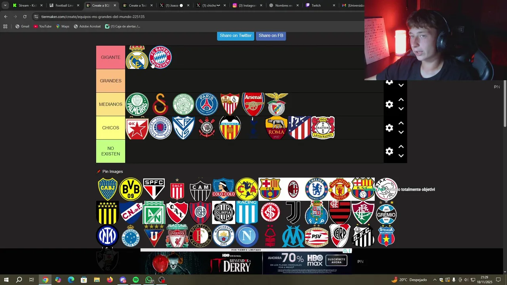The image size is (507, 285).
Task: Select the Celtic crest in MEDIANOS
Action: 183,104
